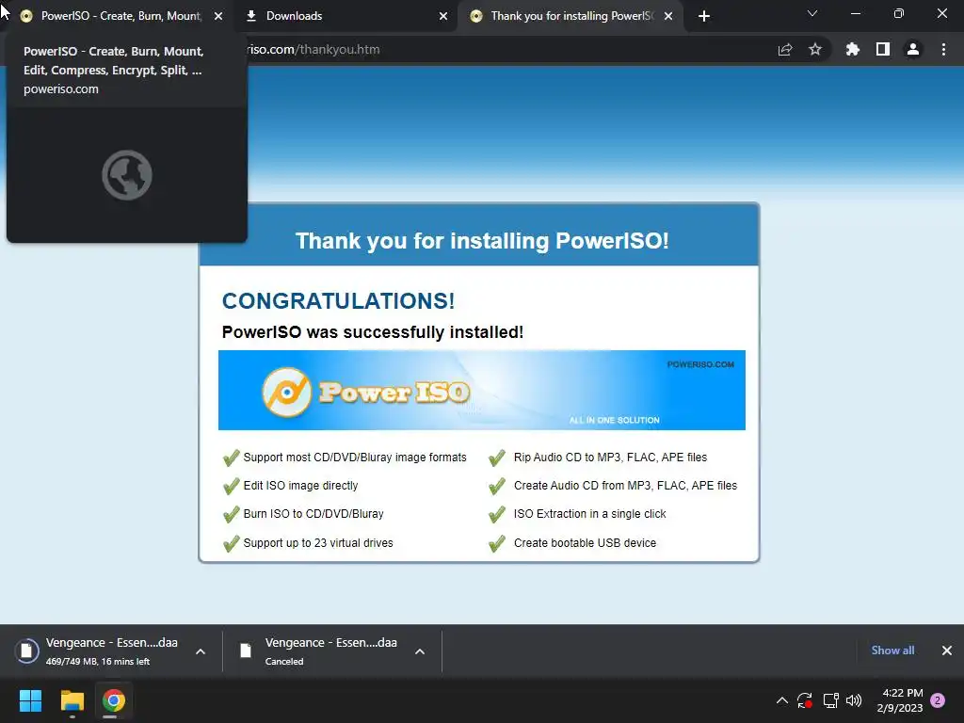Screen dimensions: 964x723
Task: Open the Windows Start menu
Action: click(30, 700)
